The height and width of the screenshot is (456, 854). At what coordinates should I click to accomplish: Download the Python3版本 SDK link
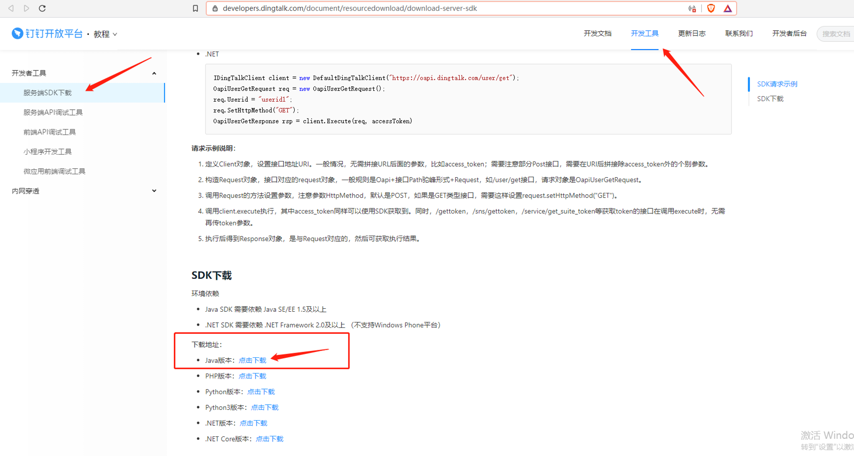tap(265, 408)
